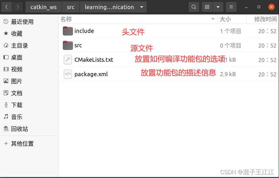279x178 pixels.
Task: Click the Trash (回收站) bin icon
Action: tap(6, 128)
